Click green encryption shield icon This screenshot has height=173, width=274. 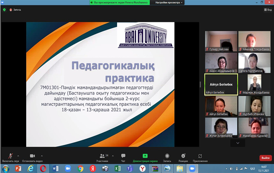(x=4, y=10)
